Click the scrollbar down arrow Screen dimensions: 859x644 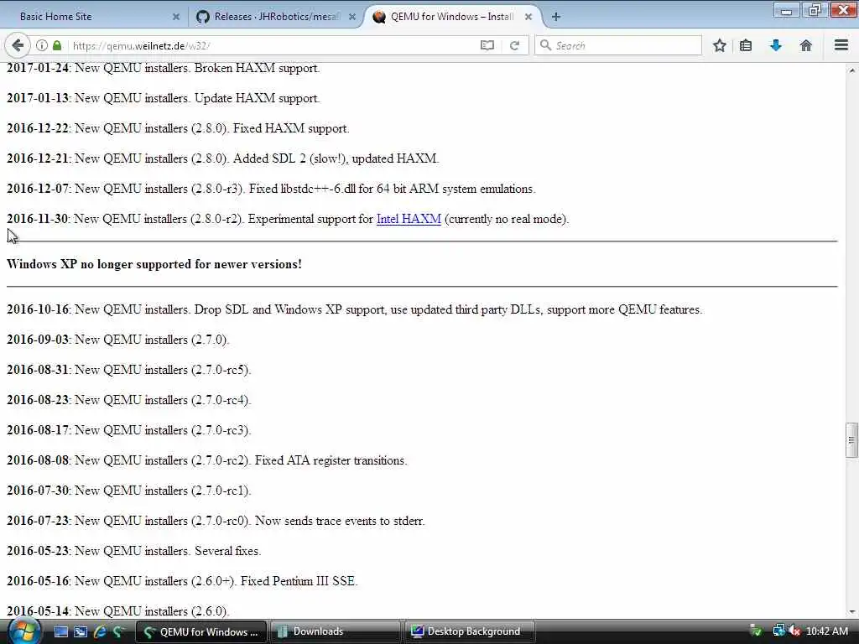pos(852,611)
